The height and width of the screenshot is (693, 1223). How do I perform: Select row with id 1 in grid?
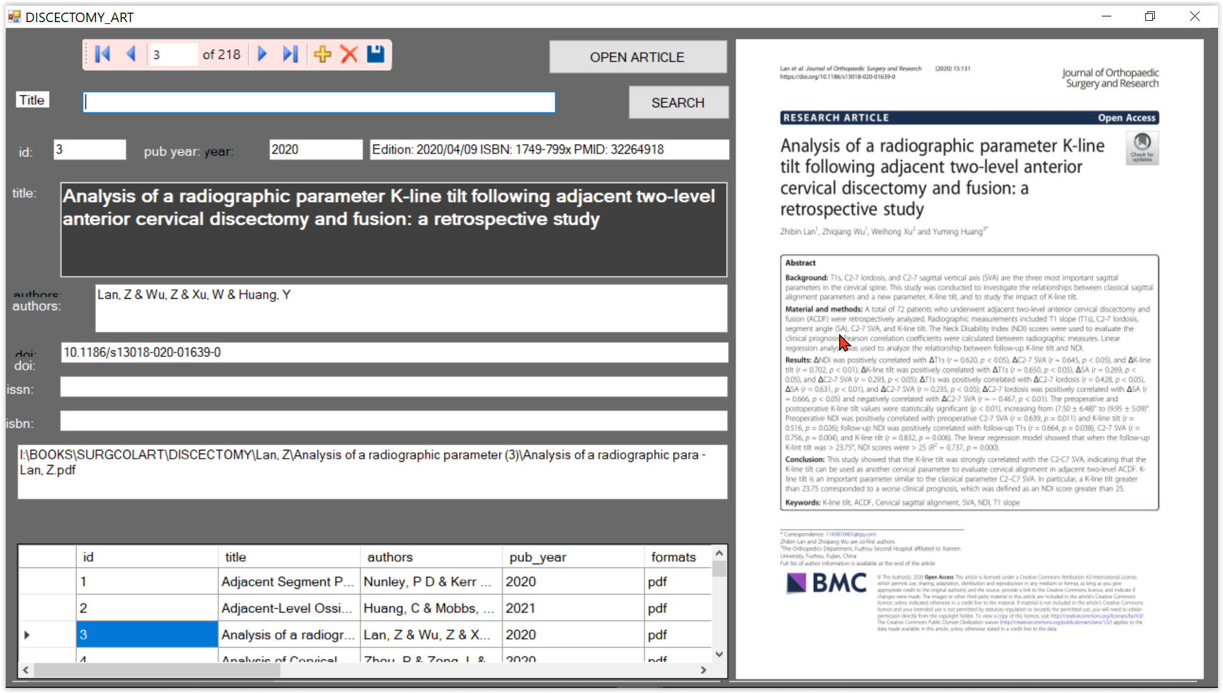tap(146, 582)
